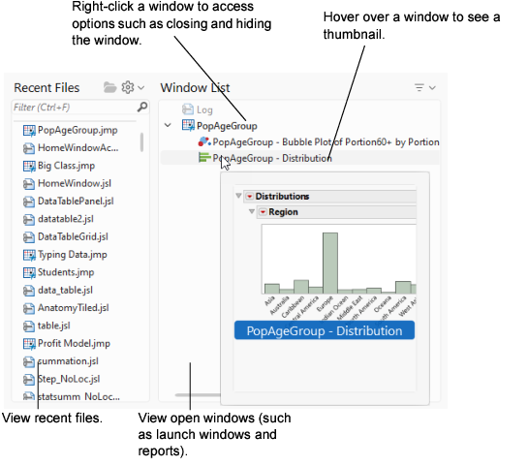
Task: Click the Typing Data.jmp table icon
Action: pos(29,255)
